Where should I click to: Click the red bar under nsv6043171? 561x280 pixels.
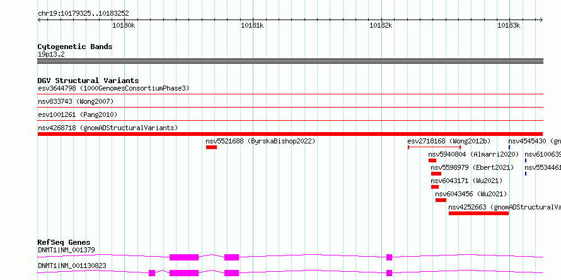(x=435, y=187)
